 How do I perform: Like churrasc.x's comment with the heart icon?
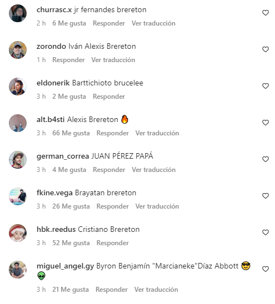[x=266, y=13]
